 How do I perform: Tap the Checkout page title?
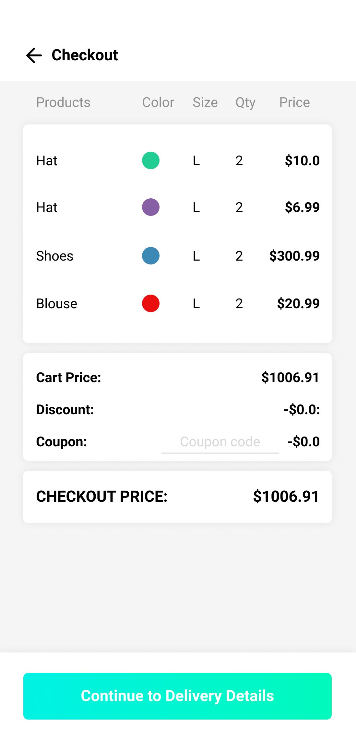pyautogui.click(x=85, y=55)
